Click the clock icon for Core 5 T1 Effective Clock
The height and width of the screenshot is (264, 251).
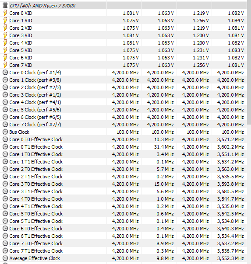coord(5,221)
